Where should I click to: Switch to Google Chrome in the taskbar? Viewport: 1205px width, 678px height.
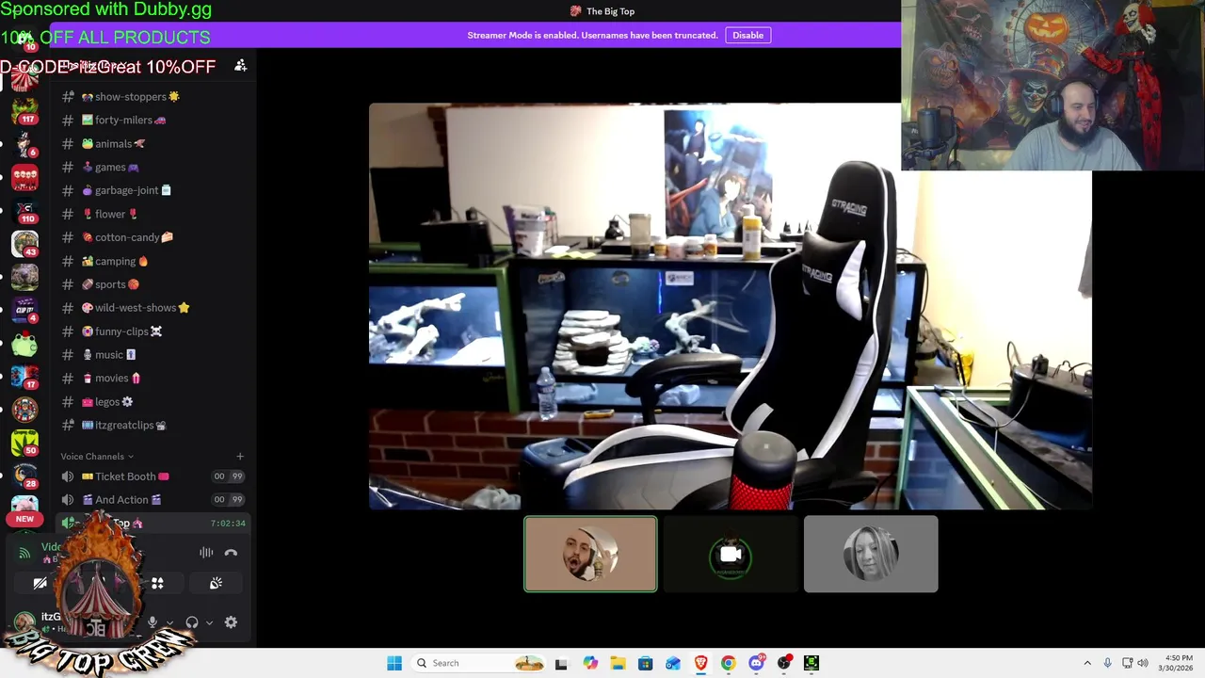(x=728, y=663)
